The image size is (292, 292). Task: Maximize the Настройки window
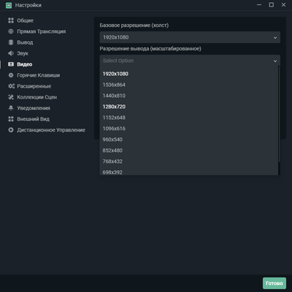pyautogui.click(x=272, y=5)
